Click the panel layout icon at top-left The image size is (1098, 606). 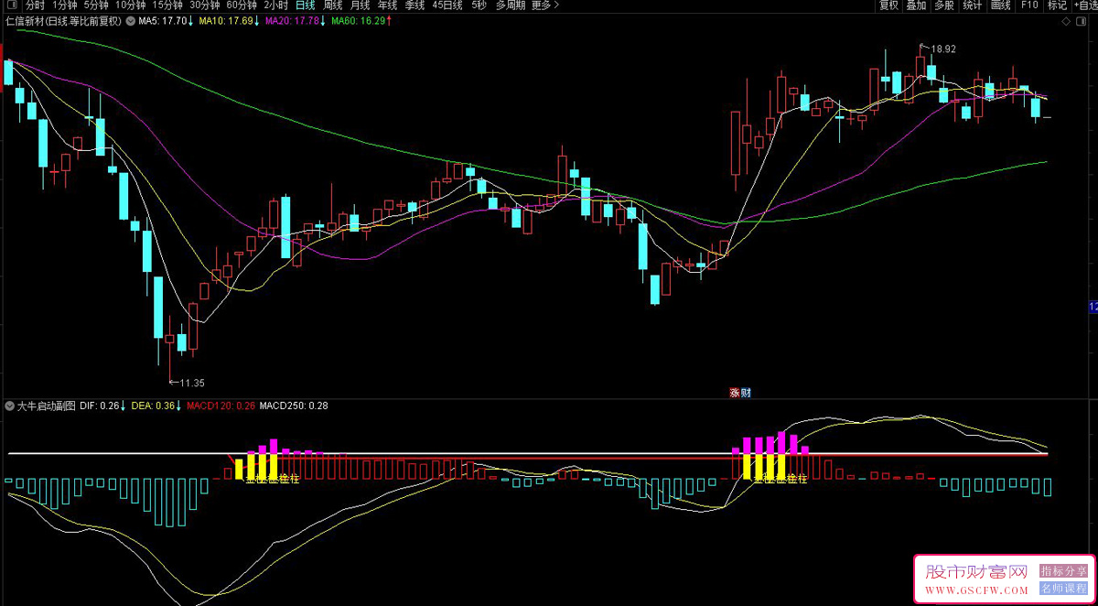pos(12,5)
